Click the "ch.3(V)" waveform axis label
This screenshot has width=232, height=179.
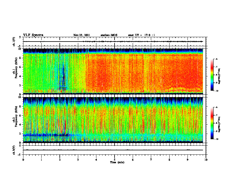[x=14, y=150]
